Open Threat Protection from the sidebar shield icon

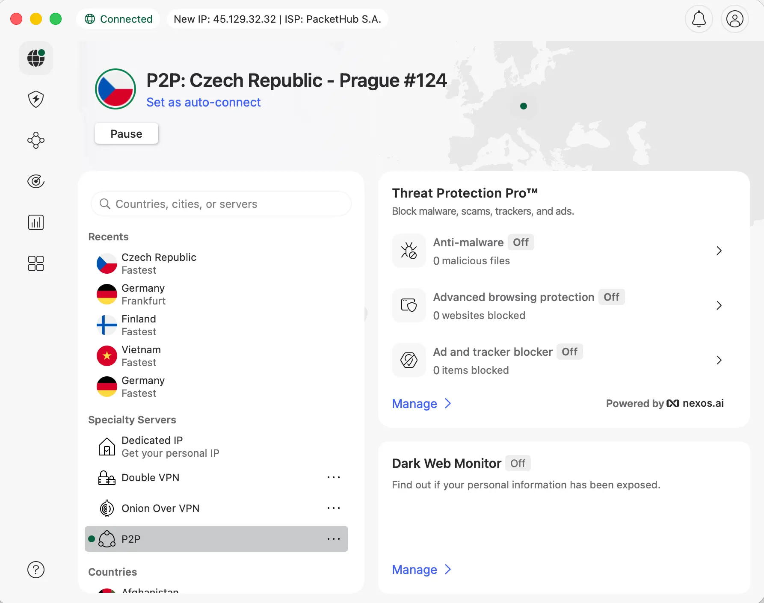pos(36,99)
